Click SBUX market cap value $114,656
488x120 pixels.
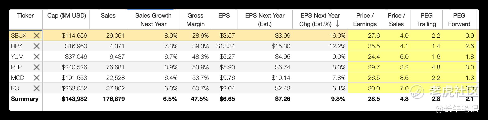74,36
